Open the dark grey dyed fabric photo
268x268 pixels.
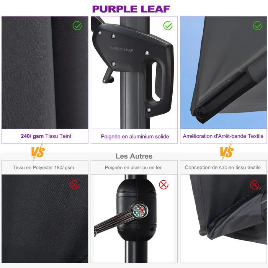click(x=45, y=72)
